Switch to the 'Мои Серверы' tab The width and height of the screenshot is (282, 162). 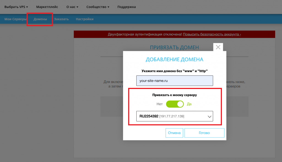[x=15, y=19]
